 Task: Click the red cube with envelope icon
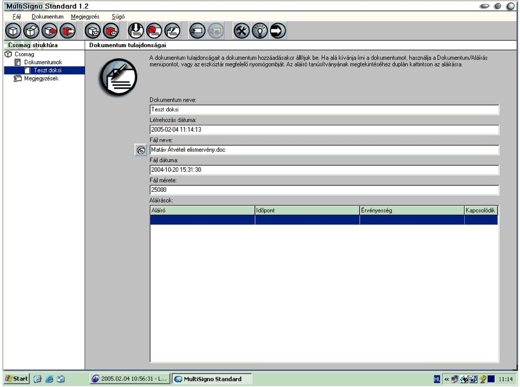click(111, 31)
